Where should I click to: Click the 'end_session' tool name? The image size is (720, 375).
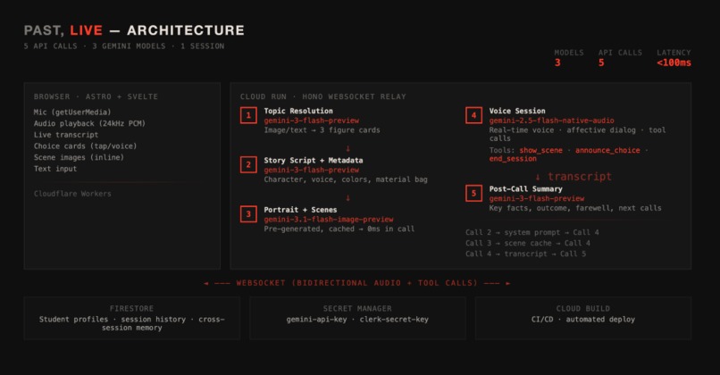coord(513,159)
